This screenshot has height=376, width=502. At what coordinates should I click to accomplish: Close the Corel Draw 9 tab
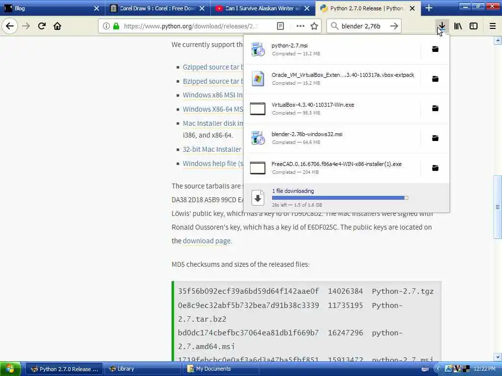pos(201,8)
